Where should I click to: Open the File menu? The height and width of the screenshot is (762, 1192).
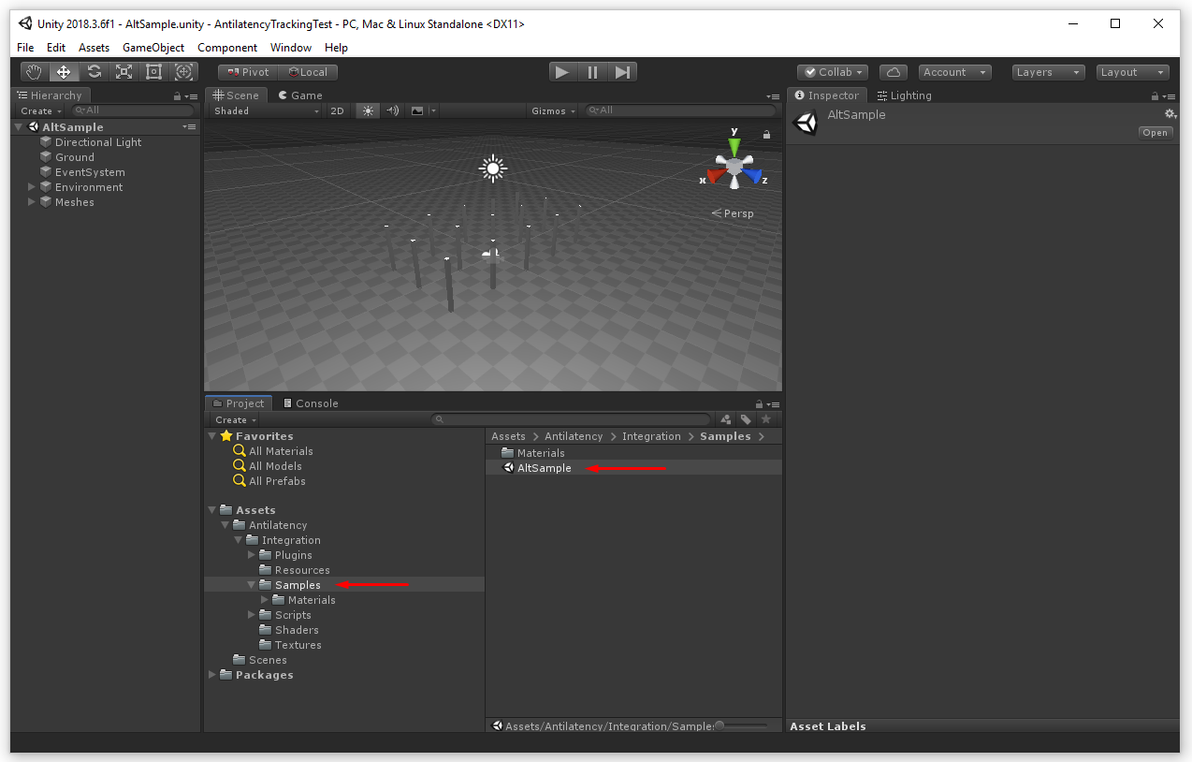(x=25, y=48)
